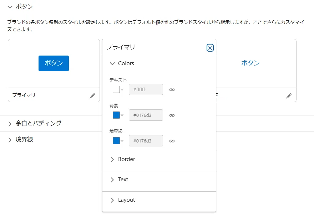Viewport: 314px width, 218px height.
Task: Click the text-style ボタン preview on right card
Action: tap(250, 63)
